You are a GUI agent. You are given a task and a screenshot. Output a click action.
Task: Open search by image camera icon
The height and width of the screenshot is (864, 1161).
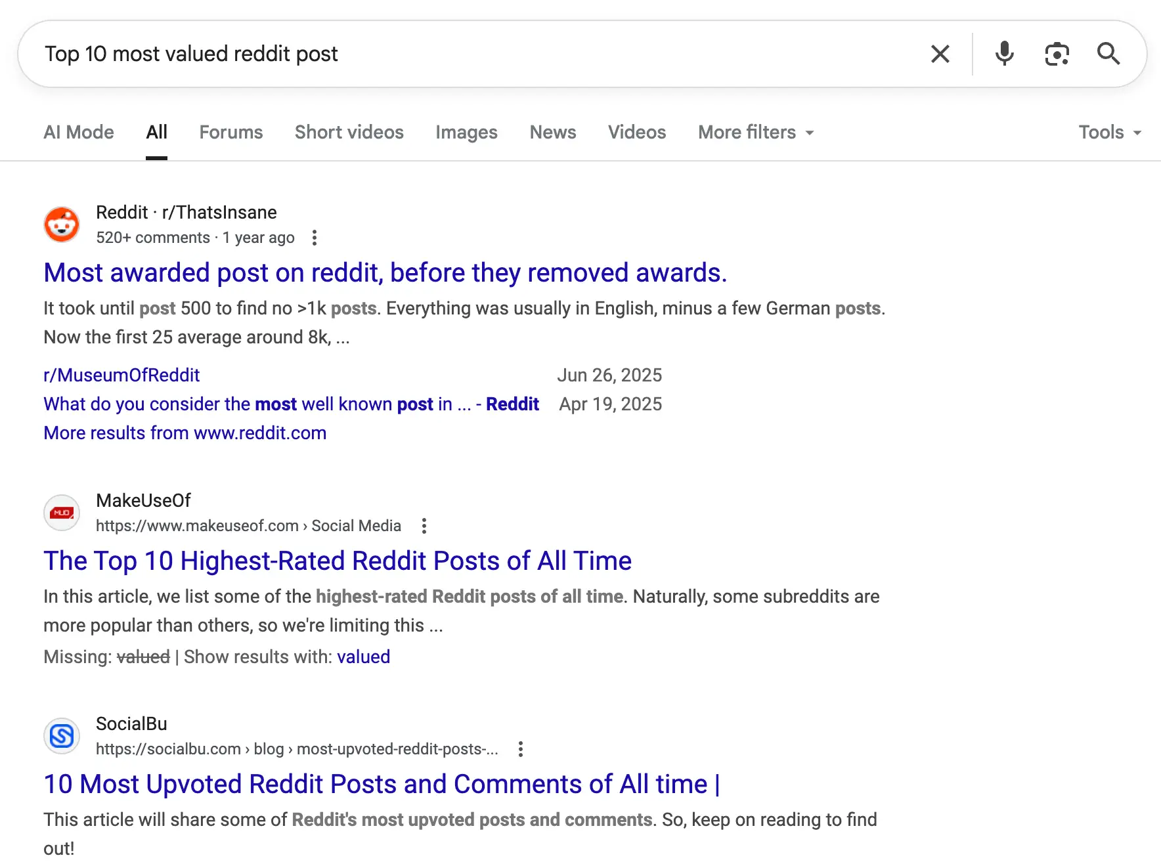(x=1057, y=54)
